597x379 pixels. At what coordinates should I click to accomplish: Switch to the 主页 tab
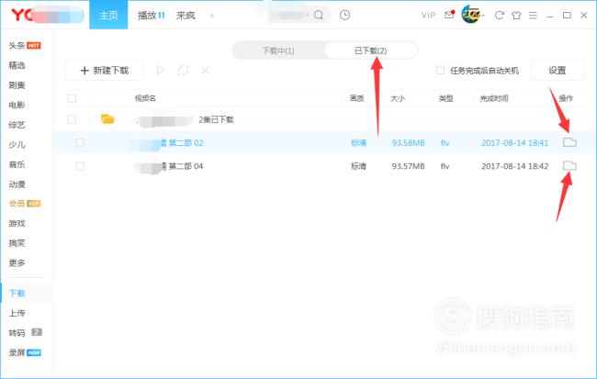pos(108,15)
